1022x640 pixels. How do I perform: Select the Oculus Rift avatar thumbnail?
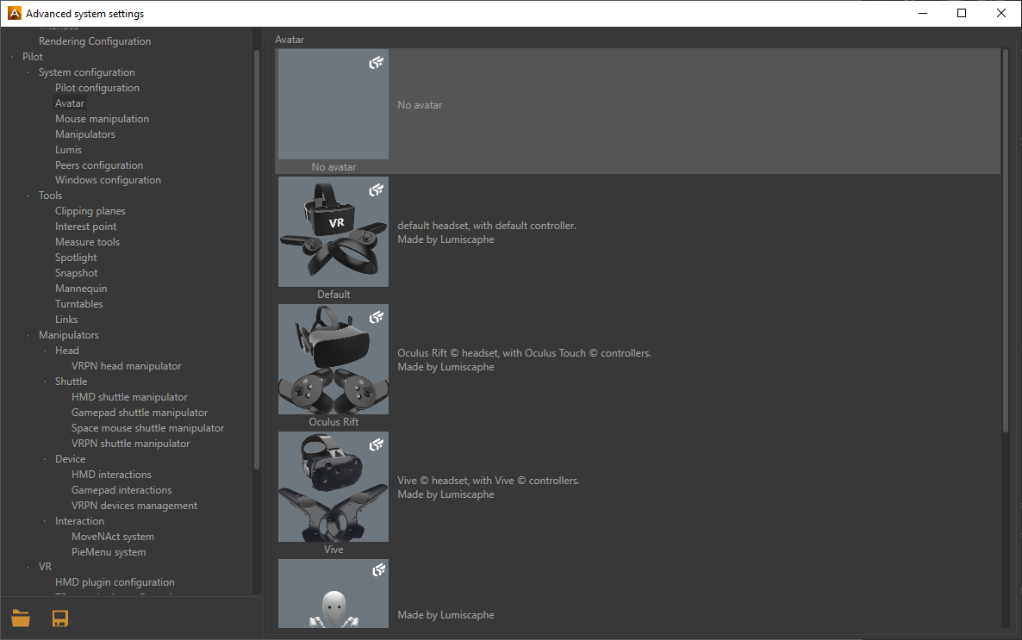[x=333, y=360]
